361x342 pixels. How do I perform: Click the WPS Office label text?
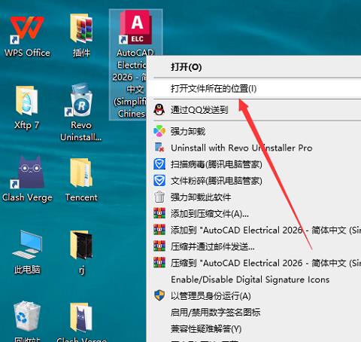(x=27, y=53)
